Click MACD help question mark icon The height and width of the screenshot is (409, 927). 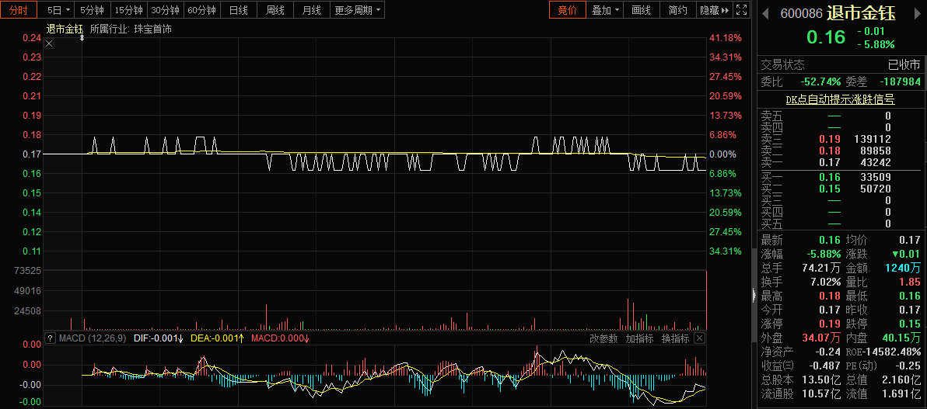click(50, 338)
